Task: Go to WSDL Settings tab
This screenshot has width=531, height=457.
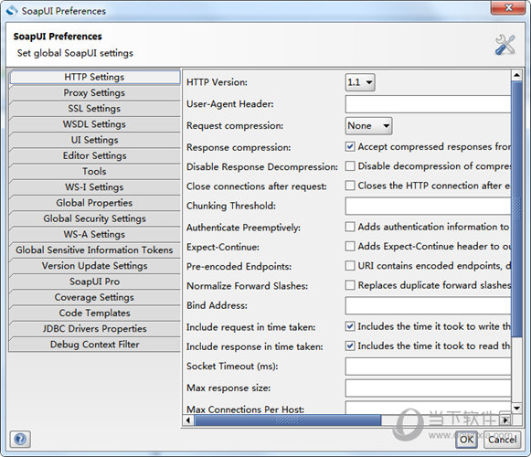Action: click(94, 124)
